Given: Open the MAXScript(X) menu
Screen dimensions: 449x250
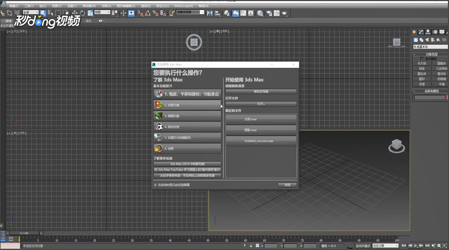Looking at the screenshot, I should [x=184, y=5].
